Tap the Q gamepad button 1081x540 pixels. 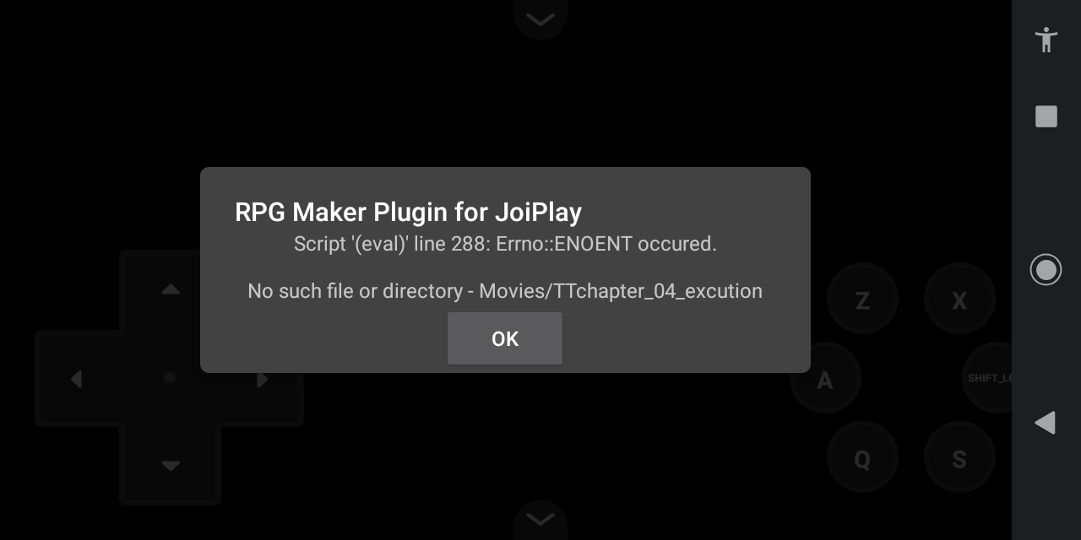[862, 458]
